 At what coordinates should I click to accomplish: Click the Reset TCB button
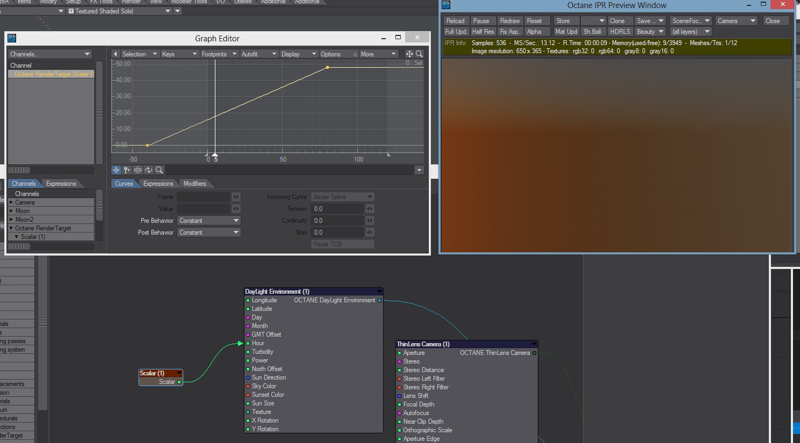coord(342,244)
